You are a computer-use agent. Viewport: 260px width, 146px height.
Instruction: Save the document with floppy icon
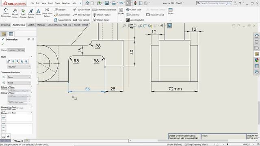(x=107, y=3)
